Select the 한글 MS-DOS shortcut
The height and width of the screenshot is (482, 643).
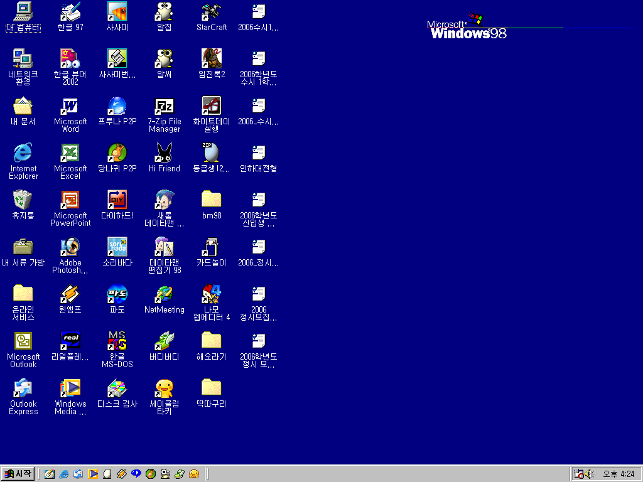coord(117,350)
